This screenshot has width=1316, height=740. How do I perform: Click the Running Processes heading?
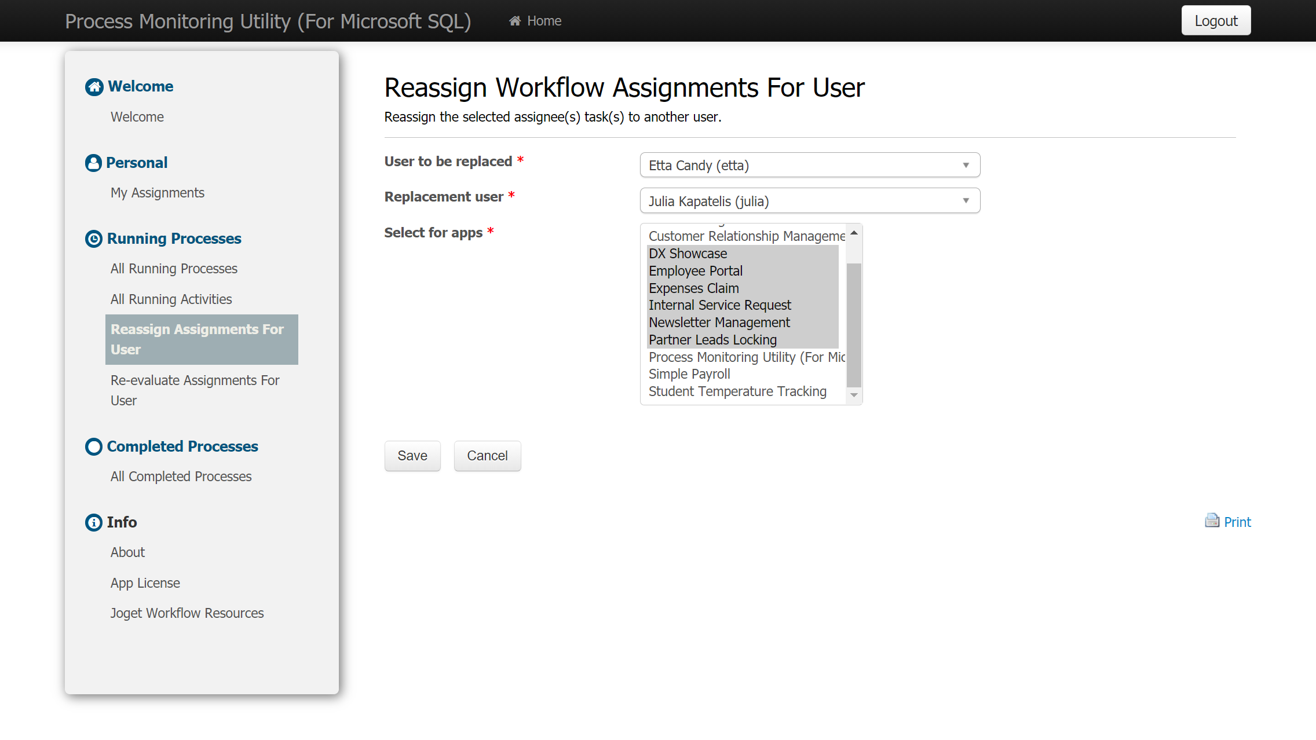click(174, 239)
